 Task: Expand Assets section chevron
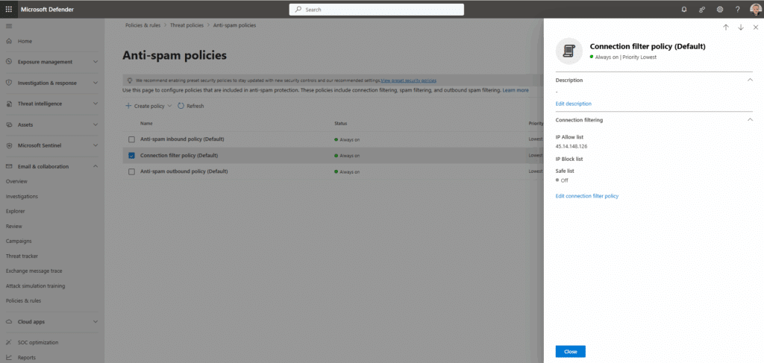coord(95,124)
